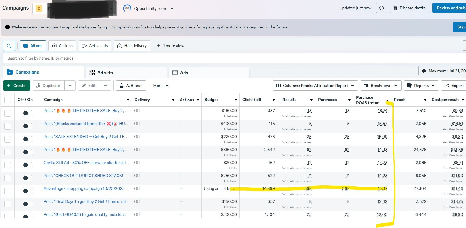Viewport: 466px width, 228px height.
Task: Toggle on the $160.00 budget campaign
Action: tap(28, 113)
